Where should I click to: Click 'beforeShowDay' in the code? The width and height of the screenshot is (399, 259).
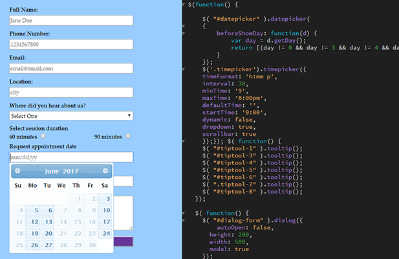click(x=240, y=34)
